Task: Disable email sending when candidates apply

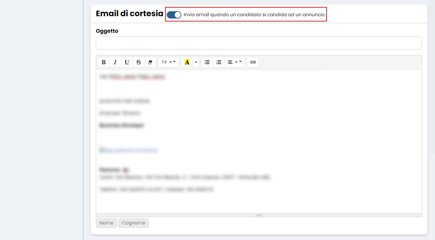Action: click(174, 15)
